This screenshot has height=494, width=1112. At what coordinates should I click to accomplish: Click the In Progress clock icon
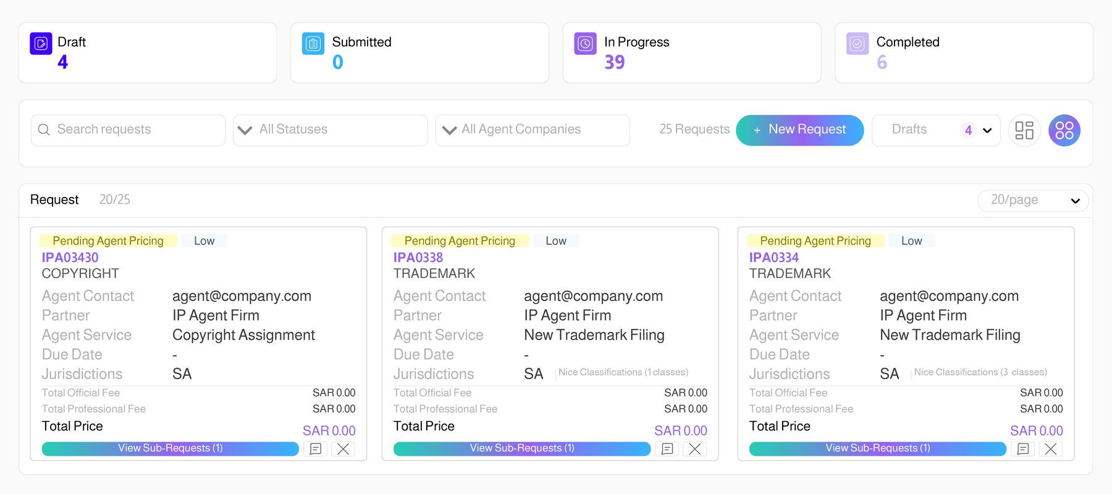coord(585,44)
